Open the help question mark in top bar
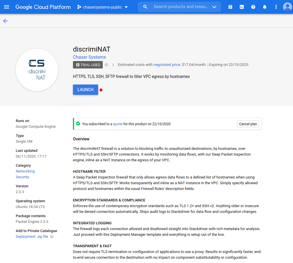293x263 pixels. tap(253, 7)
